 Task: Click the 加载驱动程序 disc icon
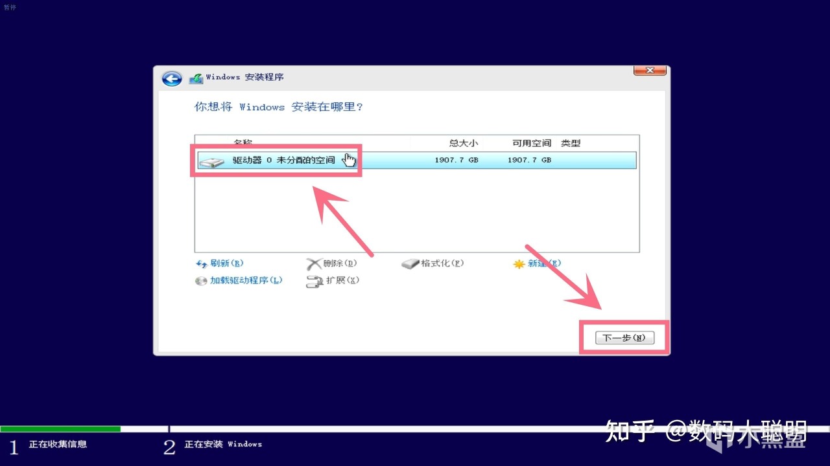(201, 281)
